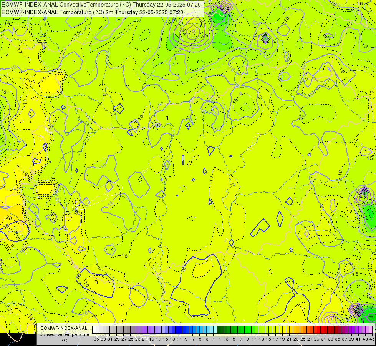Click the 10 contour label on the map
The image size is (376, 346).
(x=192, y=47)
